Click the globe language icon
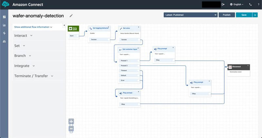 [231, 5]
